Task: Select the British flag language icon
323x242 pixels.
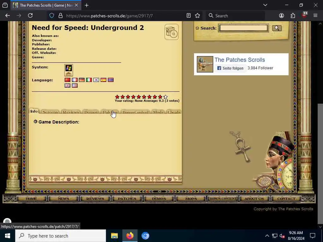Action: pyautogui.click(x=68, y=85)
